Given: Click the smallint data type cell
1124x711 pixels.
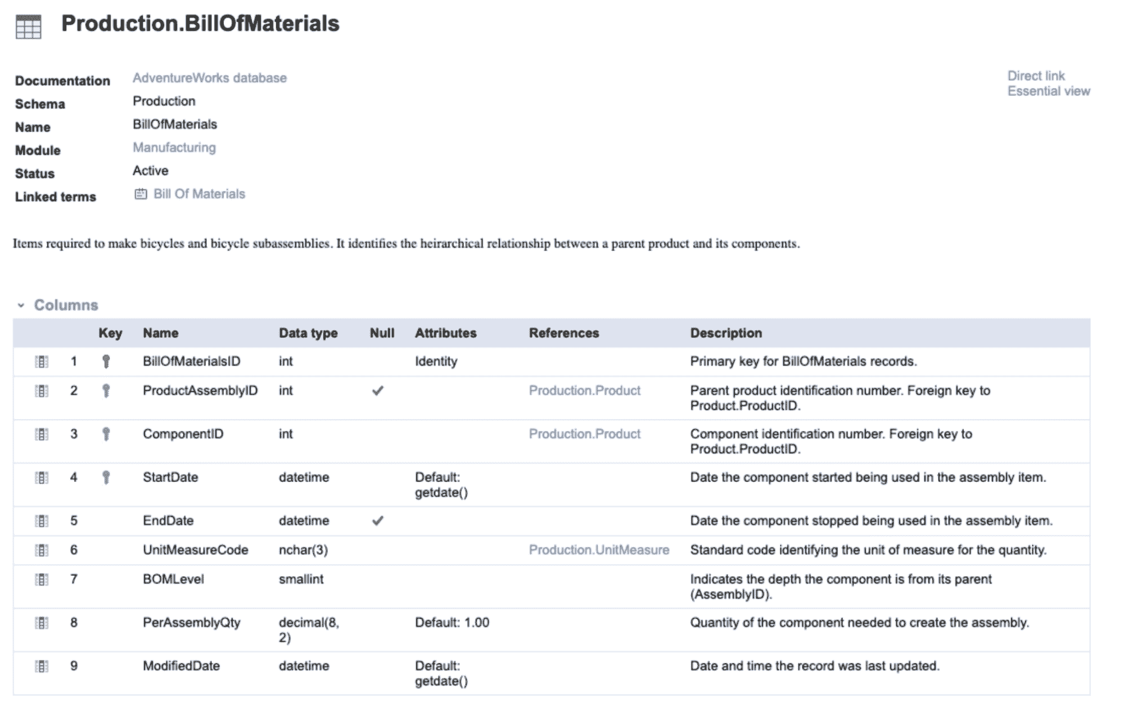Looking at the screenshot, I should [301, 579].
